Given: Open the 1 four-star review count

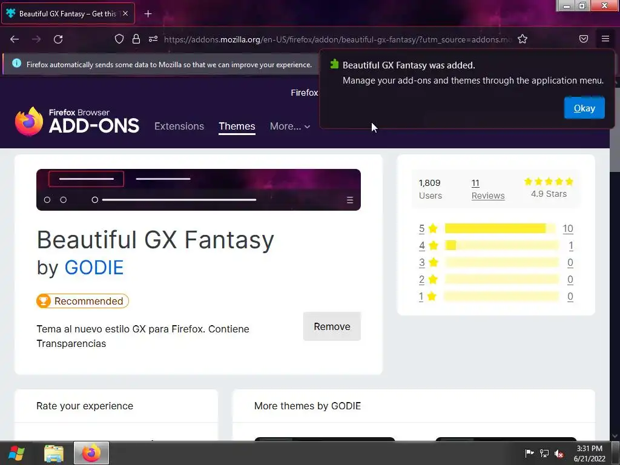Looking at the screenshot, I should pyautogui.click(x=570, y=246).
